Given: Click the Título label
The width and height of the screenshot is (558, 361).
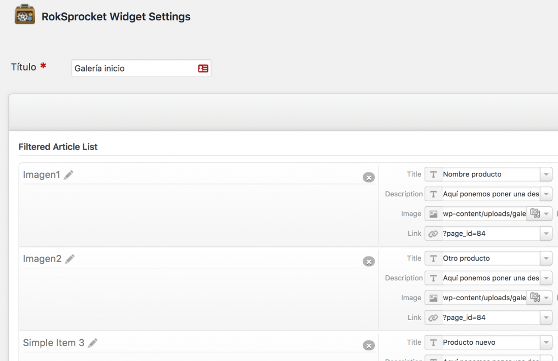Looking at the screenshot, I should 23,67.
